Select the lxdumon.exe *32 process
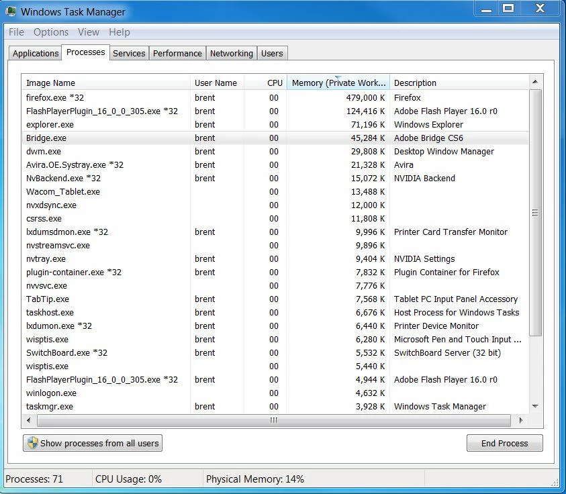 pyautogui.click(x=275, y=326)
